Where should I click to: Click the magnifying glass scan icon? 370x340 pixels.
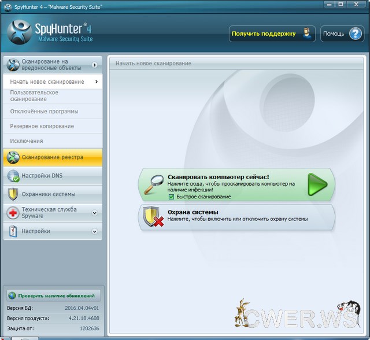pyautogui.click(x=154, y=184)
